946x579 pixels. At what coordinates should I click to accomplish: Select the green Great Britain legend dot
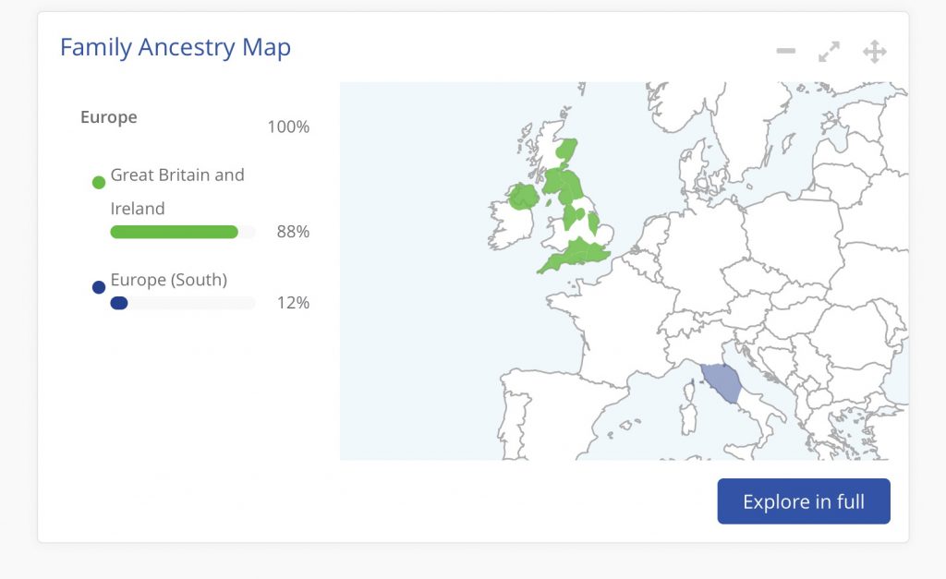click(99, 182)
